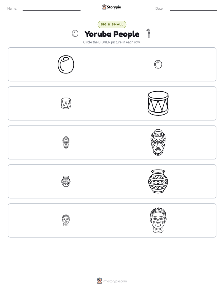Click the BIG & SMALL badge
Viewport: 224px width, 290px height.
pyautogui.click(x=112, y=24)
